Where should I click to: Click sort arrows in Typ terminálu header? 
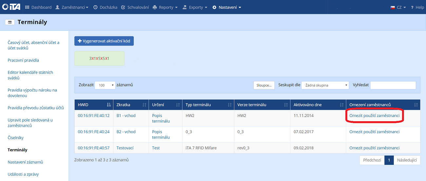[x=230, y=105]
